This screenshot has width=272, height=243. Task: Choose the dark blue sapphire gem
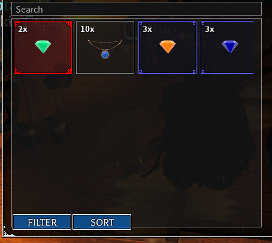(x=230, y=47)
